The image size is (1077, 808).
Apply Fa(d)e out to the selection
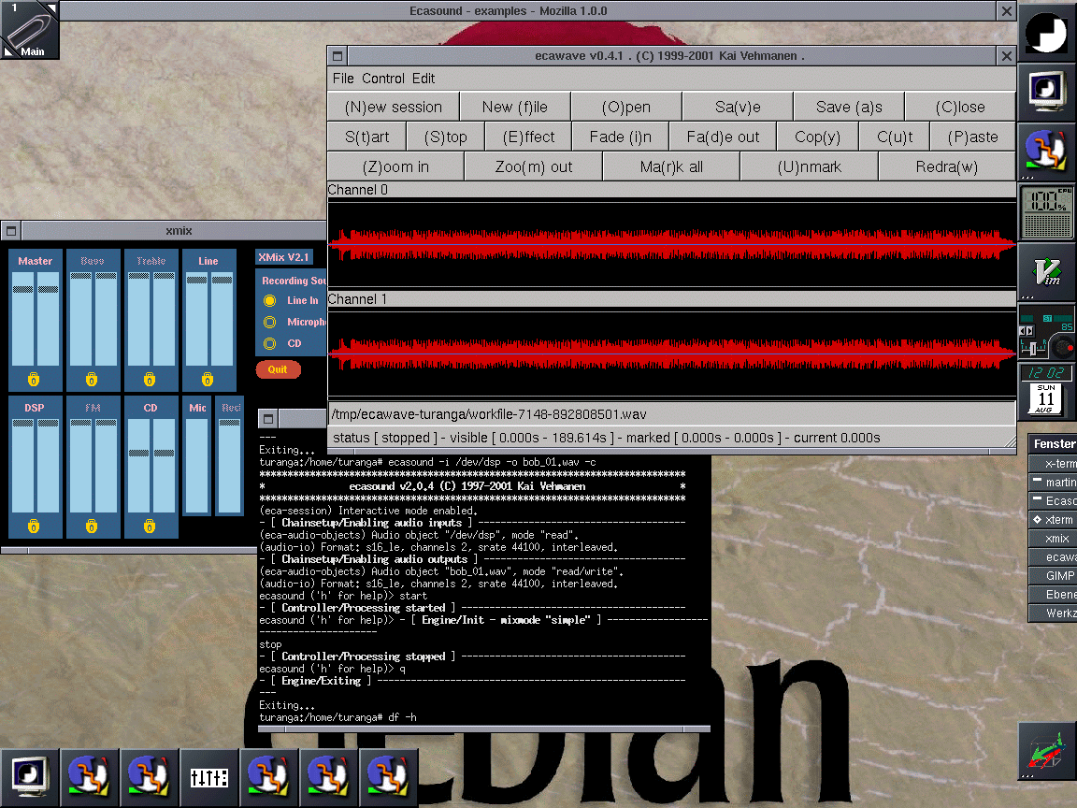(x=723, y=137)
